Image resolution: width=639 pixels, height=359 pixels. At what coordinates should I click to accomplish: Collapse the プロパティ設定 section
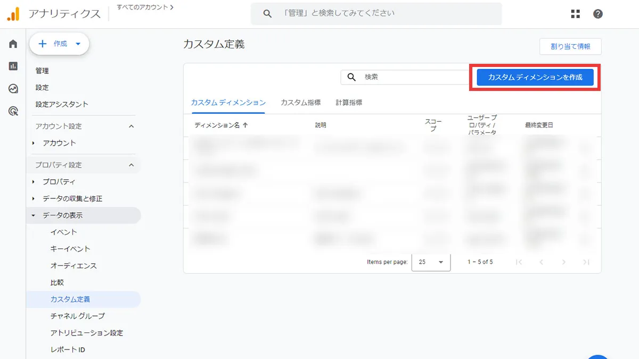click(x=132, y=165)
